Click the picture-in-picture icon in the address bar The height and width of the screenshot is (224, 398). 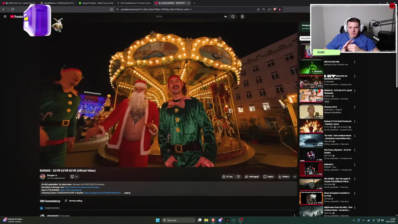coord(258,9)
